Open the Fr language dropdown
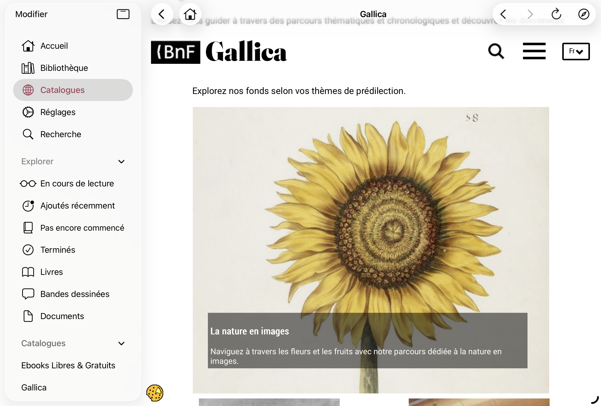Image resolution: width=601 pixels, height=406 pixels. point(576,51)
